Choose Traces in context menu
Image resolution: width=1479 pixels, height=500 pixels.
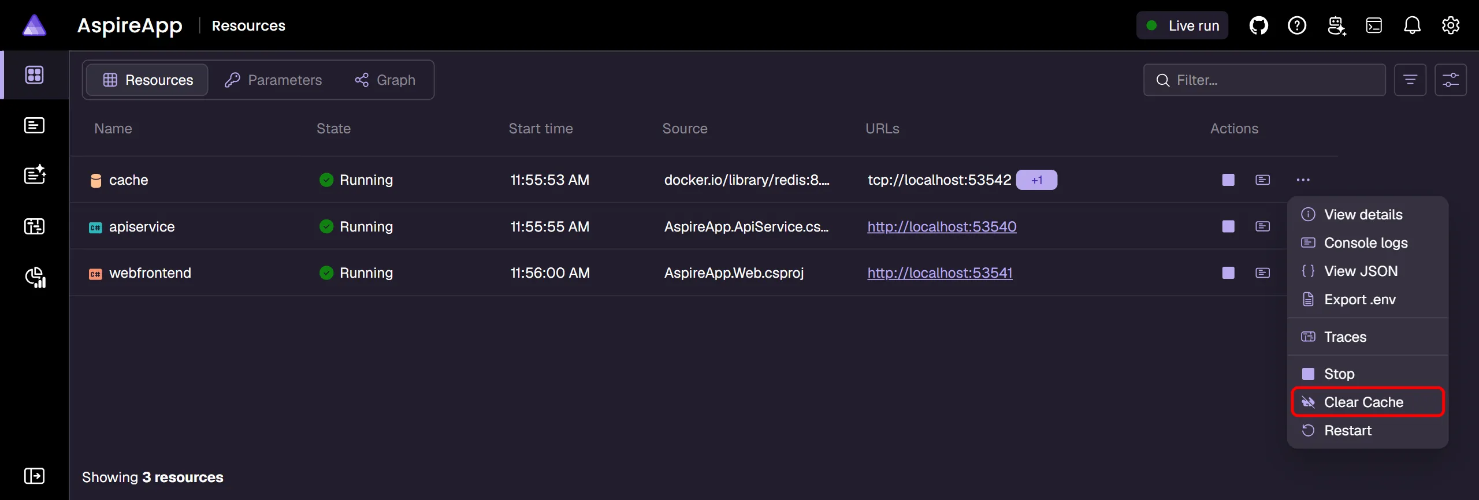(1367, 337)
